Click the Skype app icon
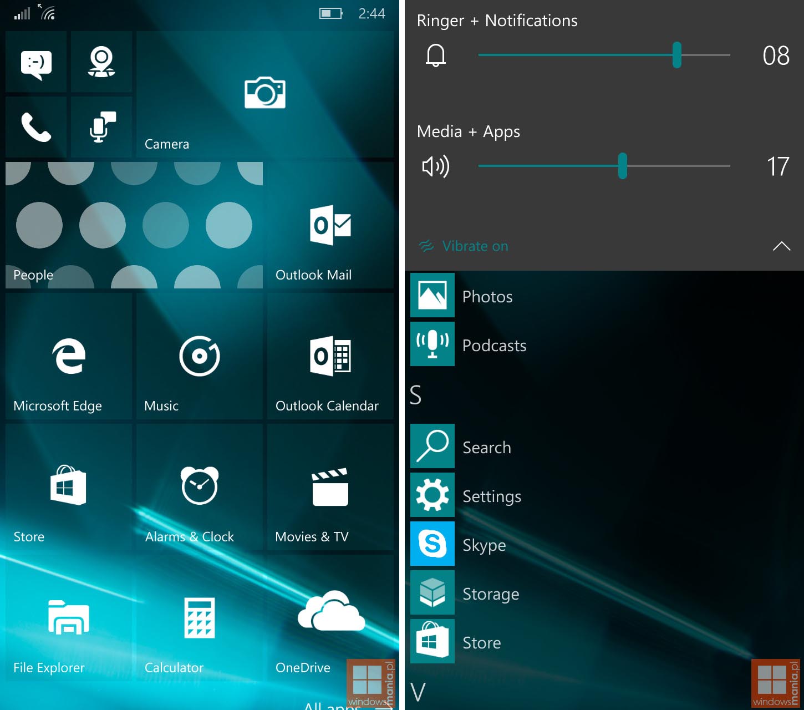804x710 pixels. pyautogui.click(x=432, y=544)
